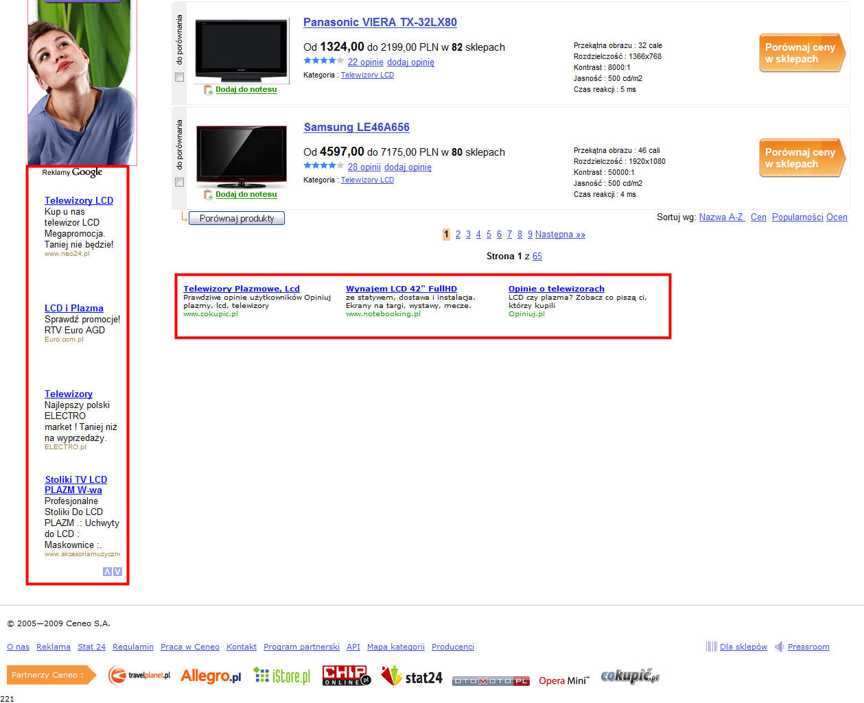This screenshot has height=703, width=864.
Task: Click 'dodaj opinię' for the Panasonic TV
Action: [x=410, y=62]
